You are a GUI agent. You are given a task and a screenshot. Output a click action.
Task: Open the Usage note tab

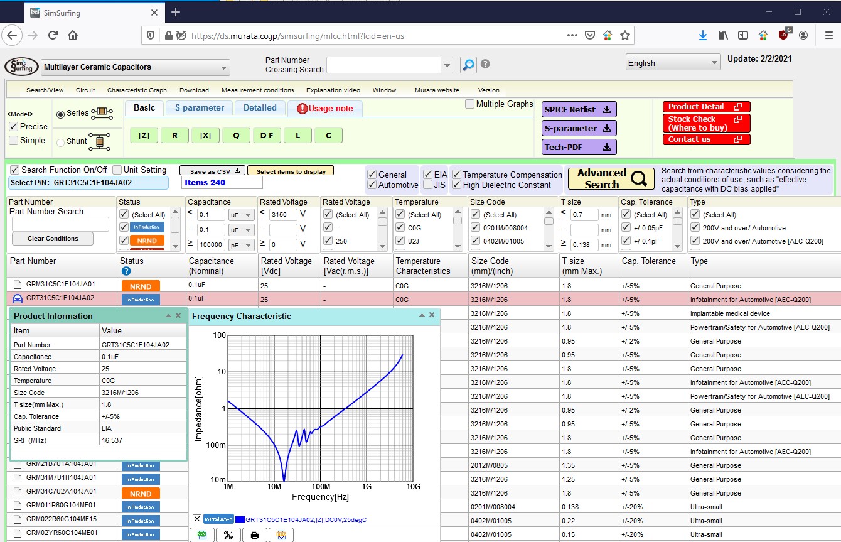tap(325, 108)
